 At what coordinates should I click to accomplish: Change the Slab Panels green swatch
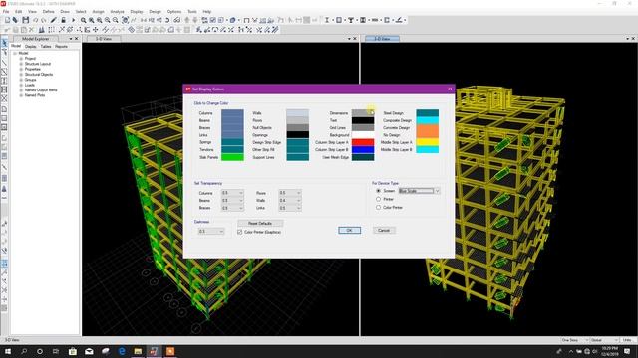[x=232, y=157]
